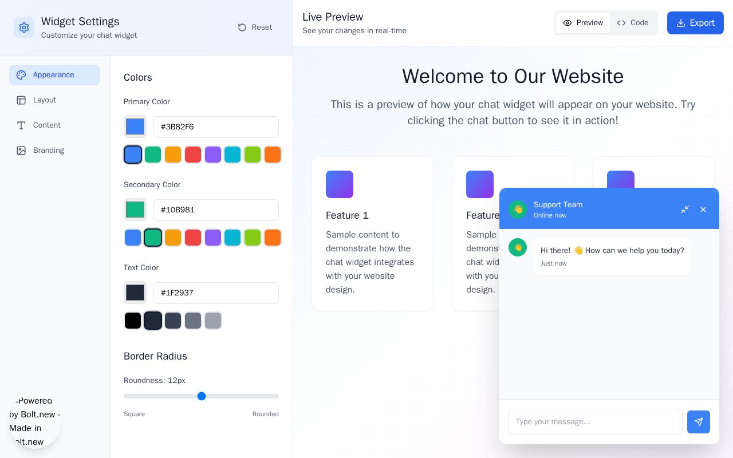Switch to Preview mode
Image resolution: width=733 pixels, height=458 pixels.
(583, 23)
